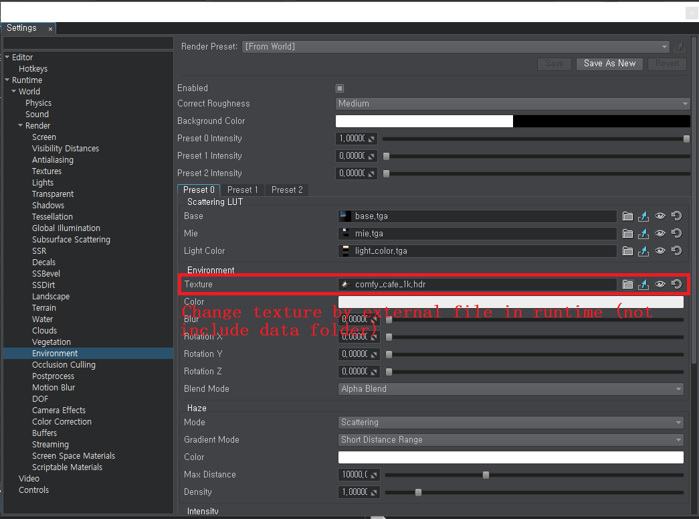Open the folder browser for comfy_cafe_1k.hdr texture
This screenshot has height=519, width=699.
pyautogui.click(x=627, y=284)
